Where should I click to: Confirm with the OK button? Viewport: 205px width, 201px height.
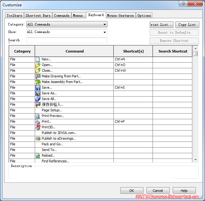(132, 191)
